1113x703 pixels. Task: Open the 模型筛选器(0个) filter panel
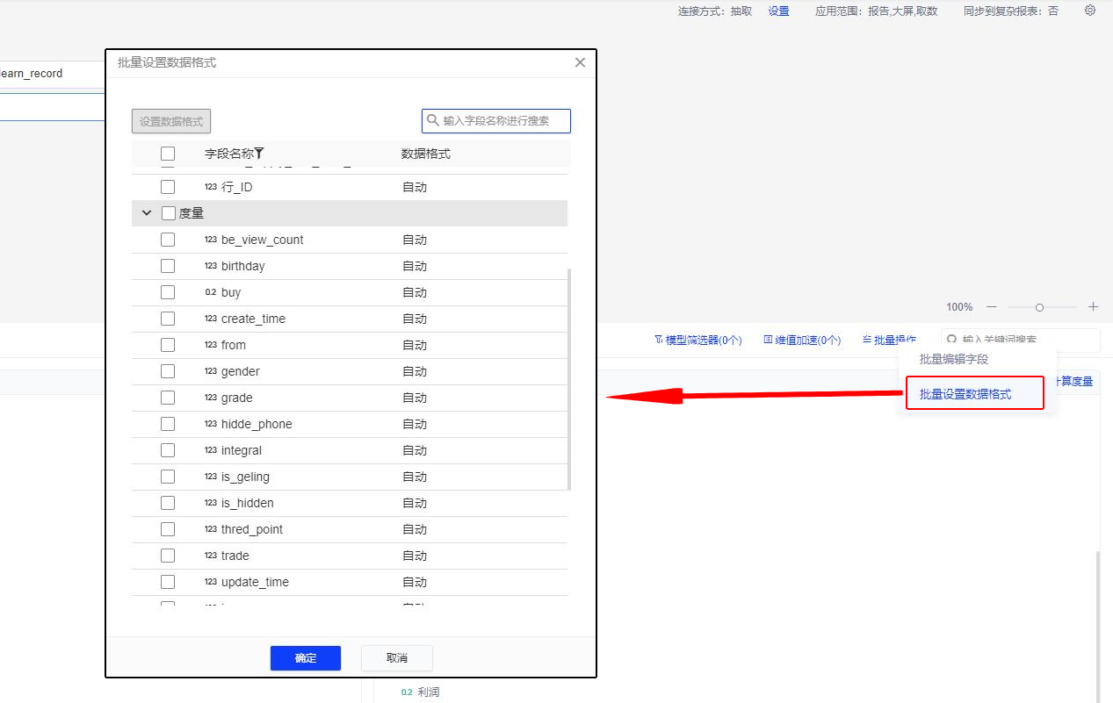pos(698,340)
